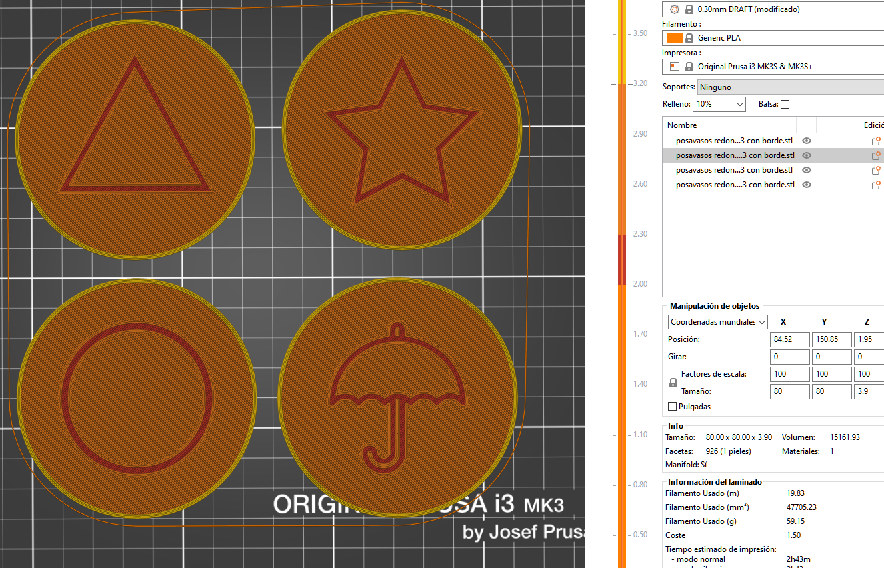The width and height of the screenshot is (884, 568).
Task: Toggle visibility of the fourth posavasos object
Action: [807, 185]
